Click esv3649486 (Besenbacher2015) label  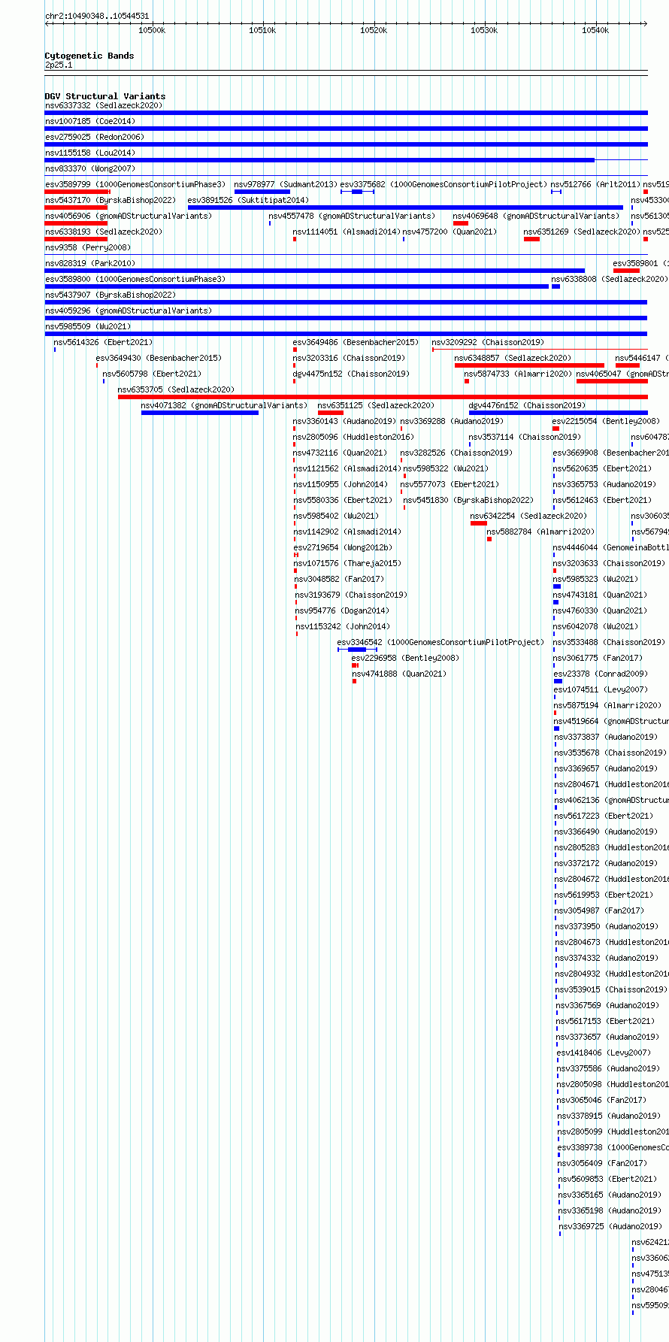[356, 343]
